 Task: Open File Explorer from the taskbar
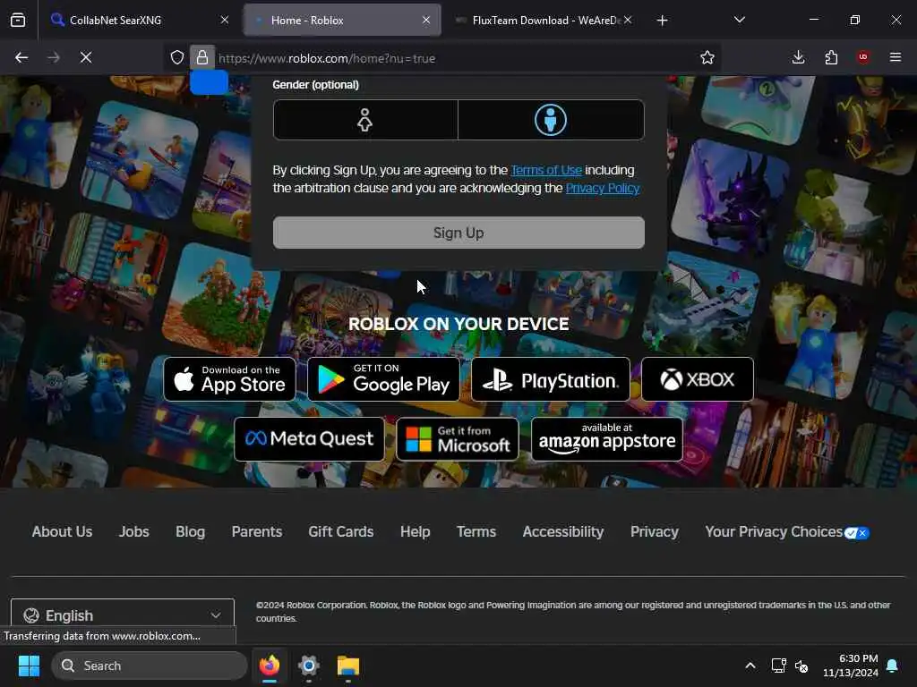click(x=348, y=666)
